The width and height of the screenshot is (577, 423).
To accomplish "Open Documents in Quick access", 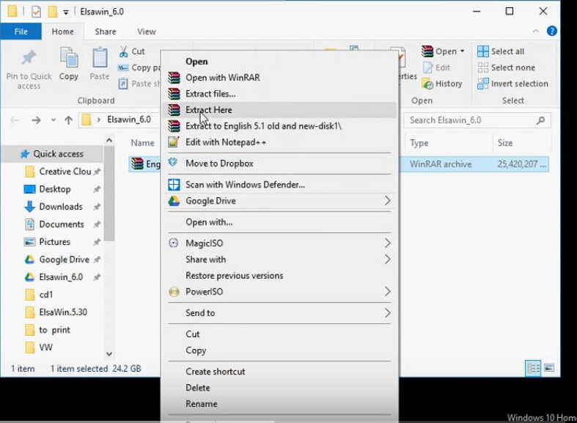I will (62, 224).
